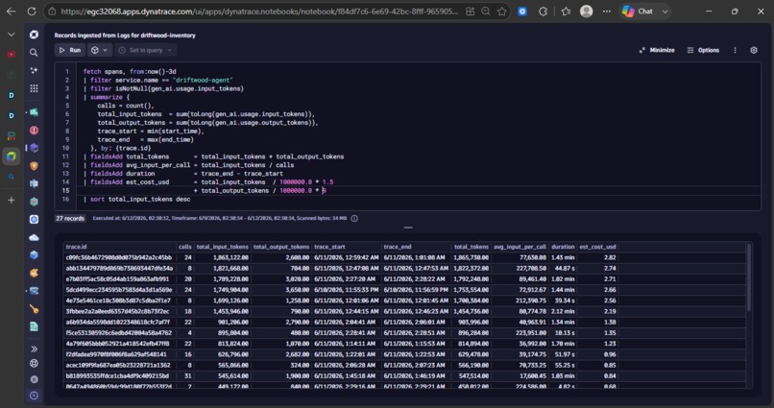Run the DQL query
Image resolution: width=774 pixels, height=408 pixels.
click(69, 50)
